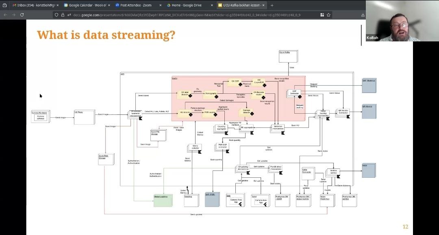Open the browser tab list icon

[x=4, y=5]
